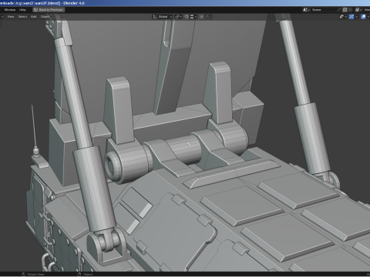The width and height of the screenshot is (370, 277).
Task: Open the object type visibility dropdown
Action: coord(343,17)
